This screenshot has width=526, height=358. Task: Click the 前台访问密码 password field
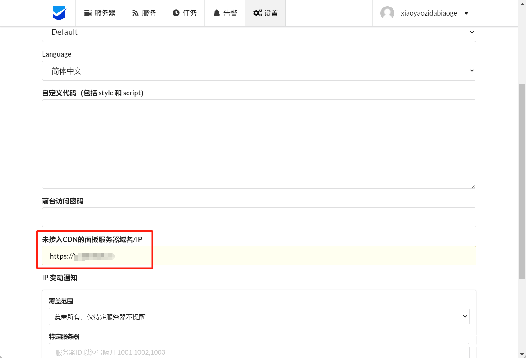click(x=259, y=217)
